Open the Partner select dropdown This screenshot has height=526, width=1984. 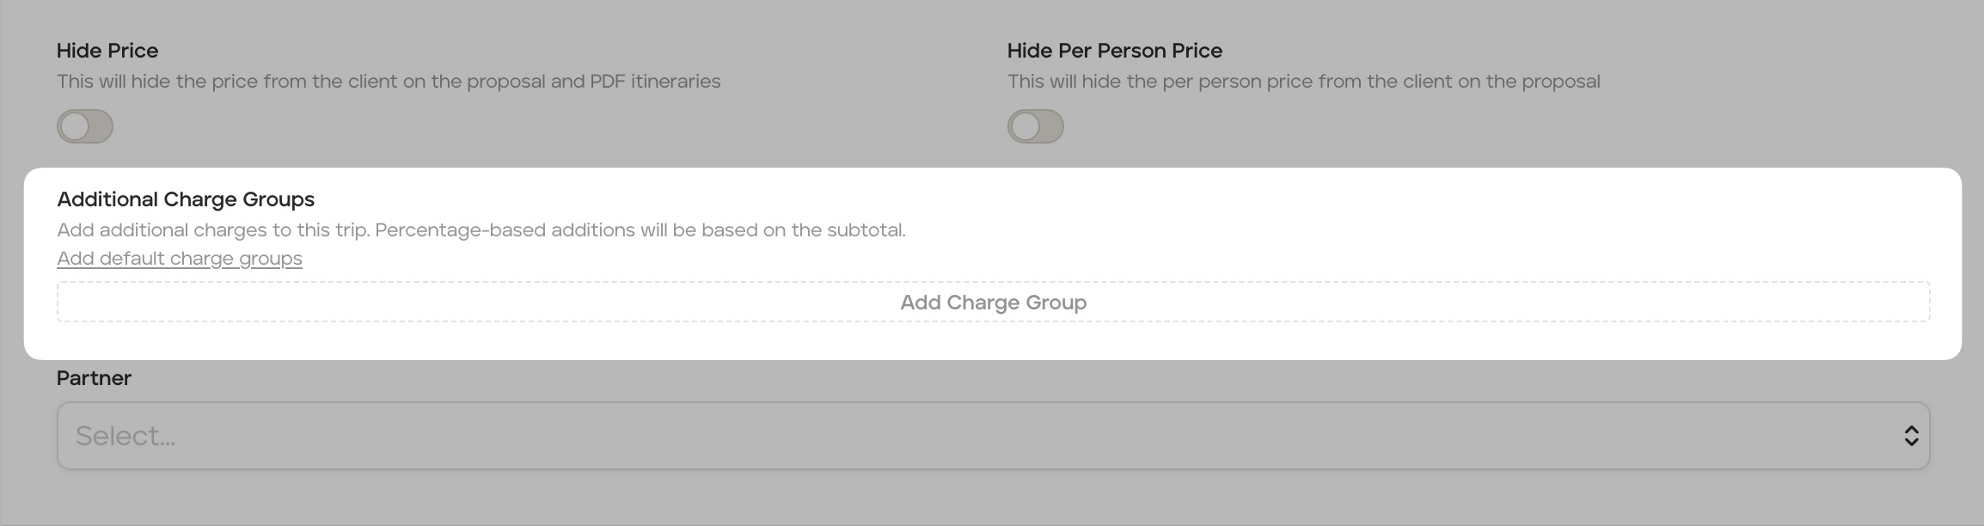[x=993, y=436]
